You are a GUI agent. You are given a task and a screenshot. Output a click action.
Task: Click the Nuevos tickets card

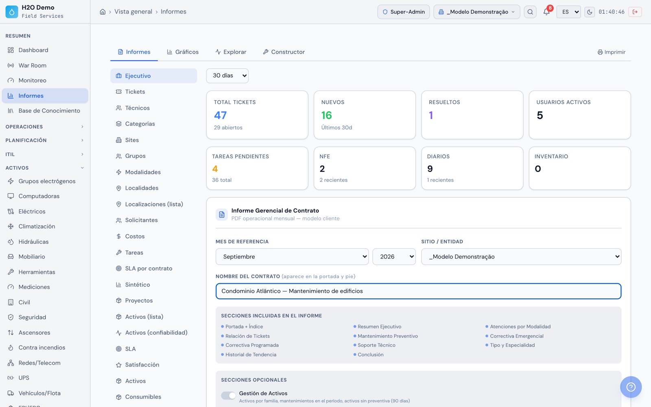click(365, 115)
